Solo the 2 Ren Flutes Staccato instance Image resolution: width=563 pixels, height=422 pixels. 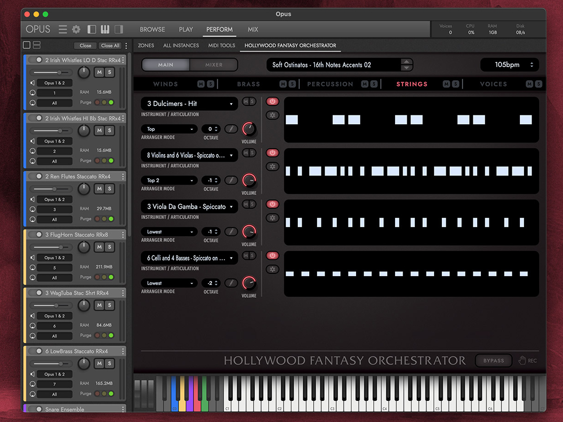pos(109,188)
